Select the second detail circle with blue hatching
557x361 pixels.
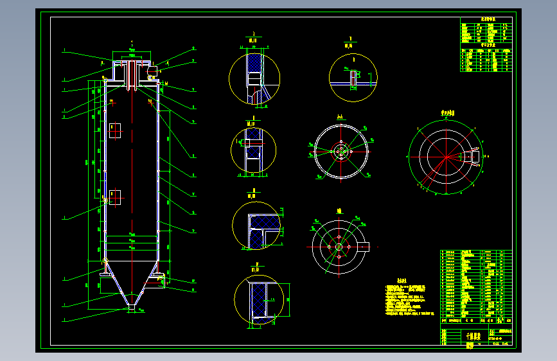(253, 150)
